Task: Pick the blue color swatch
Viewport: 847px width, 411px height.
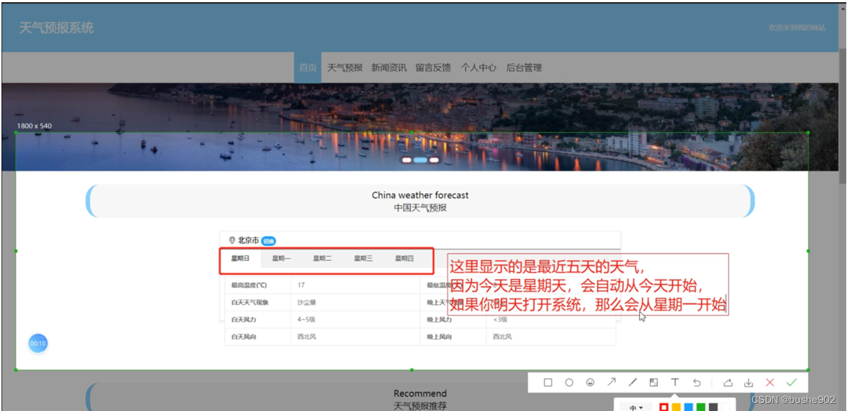Action: tap(689, 407)
